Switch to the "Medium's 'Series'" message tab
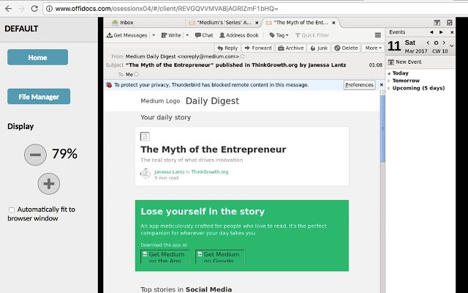 click(x=223, y=23)
